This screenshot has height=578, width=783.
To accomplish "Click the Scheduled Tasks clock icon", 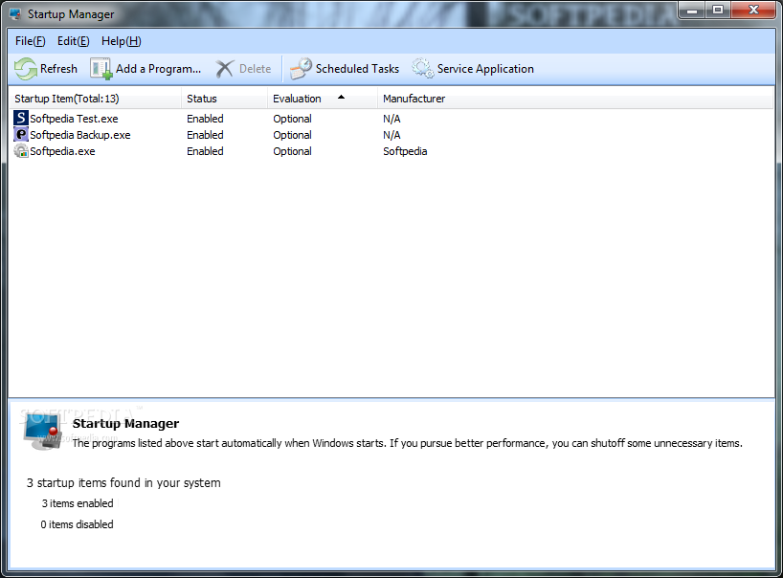I will point(302,69).
